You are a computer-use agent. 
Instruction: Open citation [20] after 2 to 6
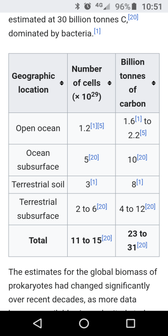coord(102,207)
